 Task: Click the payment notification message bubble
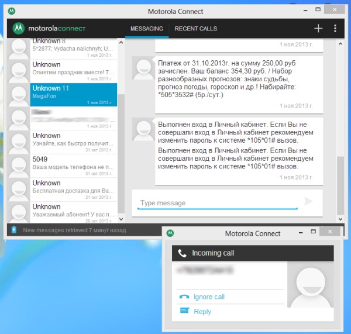click(239, 85)
